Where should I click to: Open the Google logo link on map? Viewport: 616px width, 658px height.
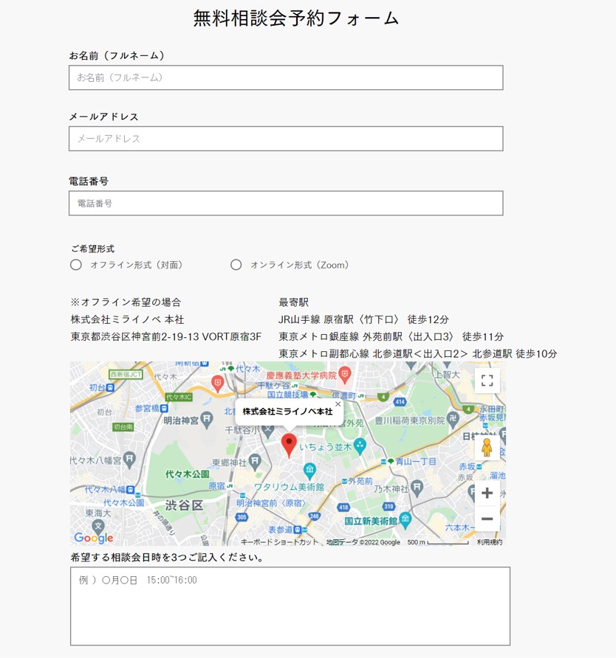coord(94,538)
